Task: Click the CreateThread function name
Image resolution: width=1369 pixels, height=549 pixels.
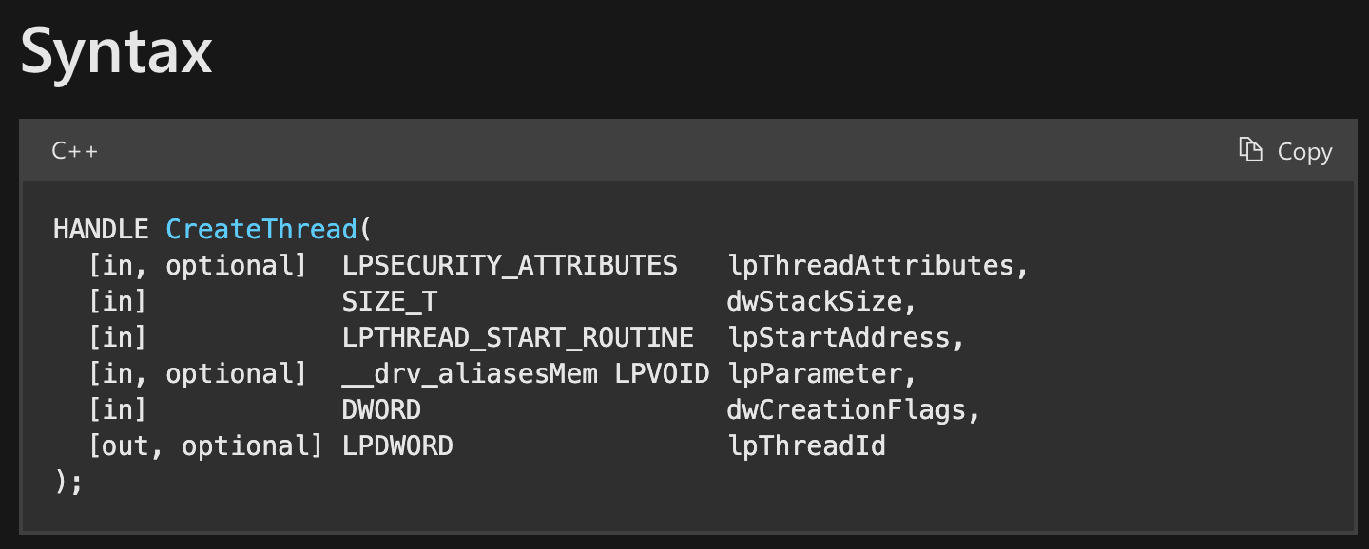Action: (x=261, y=229)
